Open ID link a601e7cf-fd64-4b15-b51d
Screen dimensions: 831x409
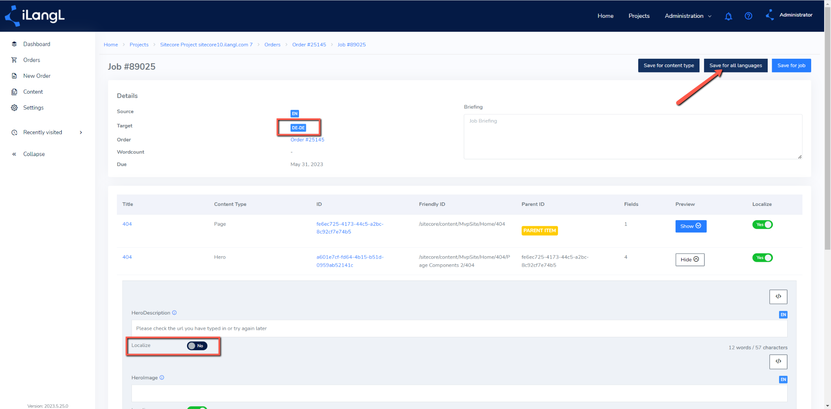point(350,261)
